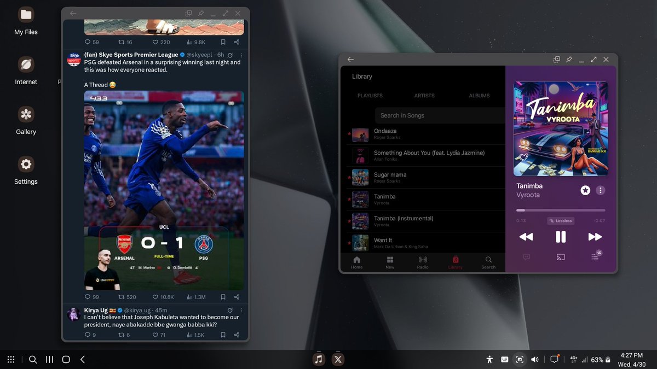Open the My Files desktop app
Viewport: 657px width, 369px height.
coord(26,20)
